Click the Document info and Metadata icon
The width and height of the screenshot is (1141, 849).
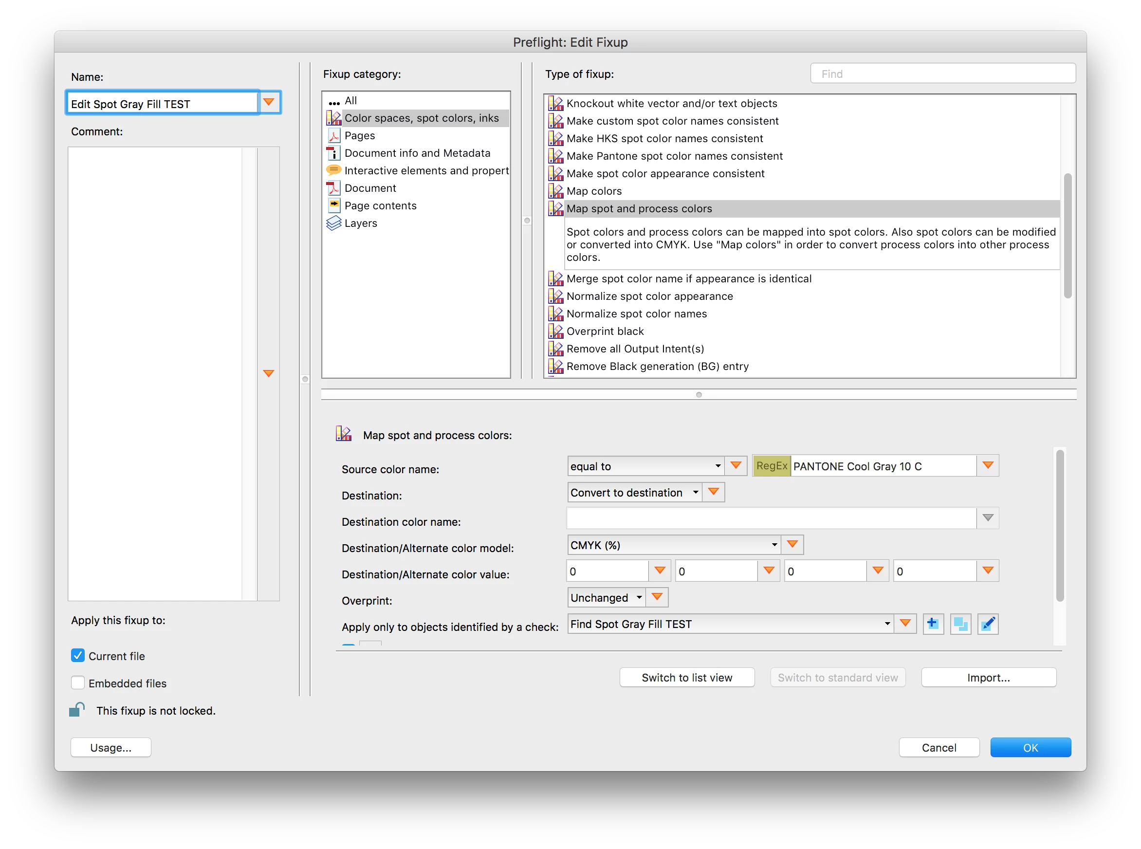tap(334, 153)
